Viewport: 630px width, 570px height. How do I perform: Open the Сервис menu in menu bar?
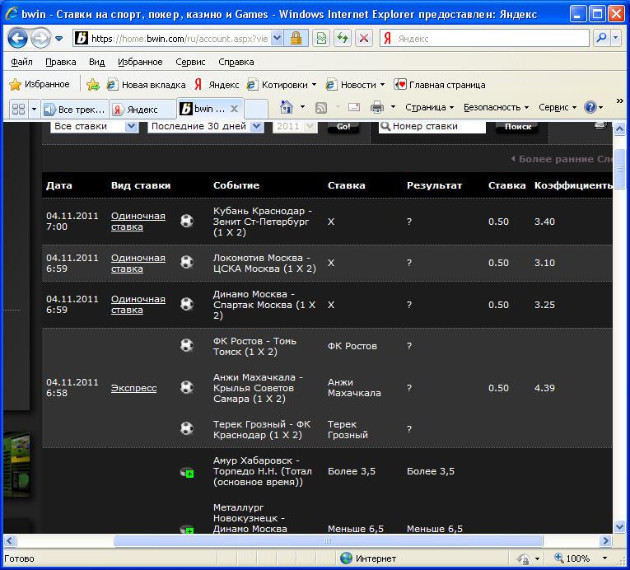tap(190, 62)
